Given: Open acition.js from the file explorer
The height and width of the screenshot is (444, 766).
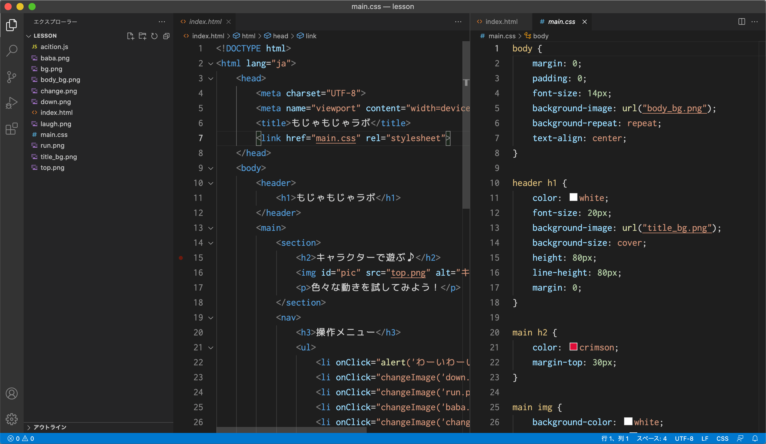Looking at the screenshot, I should coord(54,47).
